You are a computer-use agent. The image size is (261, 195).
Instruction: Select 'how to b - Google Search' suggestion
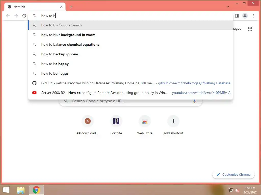(130, 25)
